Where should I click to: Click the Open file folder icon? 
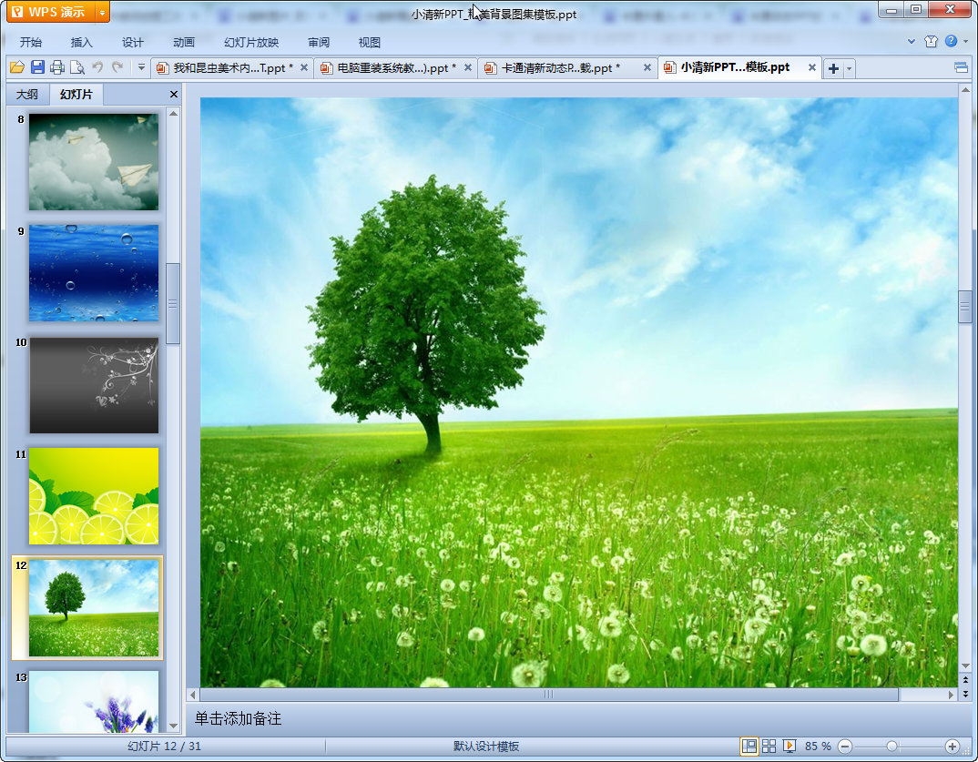pyautogui.click(x=16, y=67)
